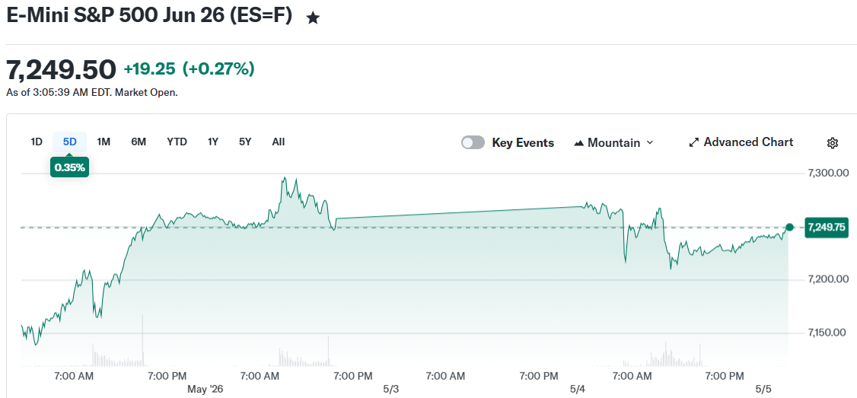Open chart settings gear icon

pyautogui.click(x=833, y=143)
